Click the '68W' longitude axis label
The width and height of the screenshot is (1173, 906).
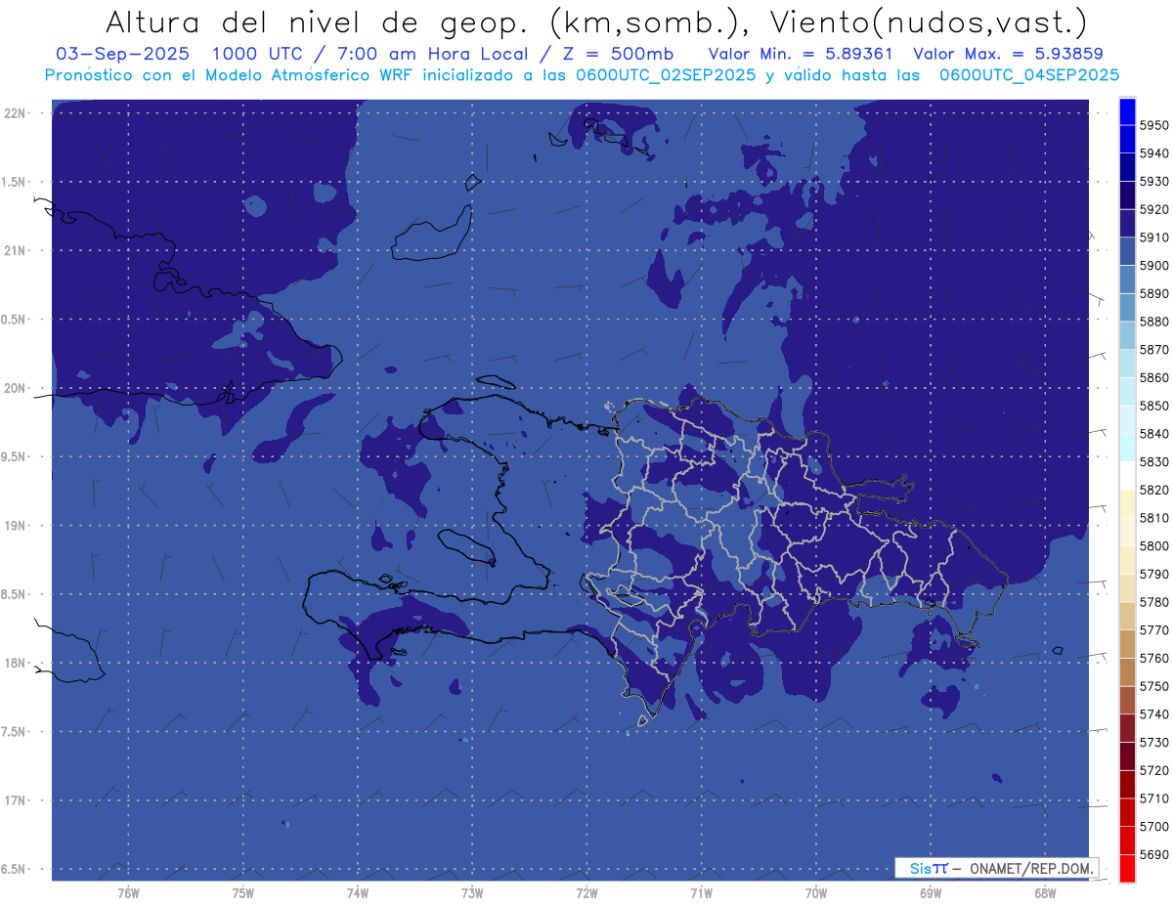tap(1045, 892)
